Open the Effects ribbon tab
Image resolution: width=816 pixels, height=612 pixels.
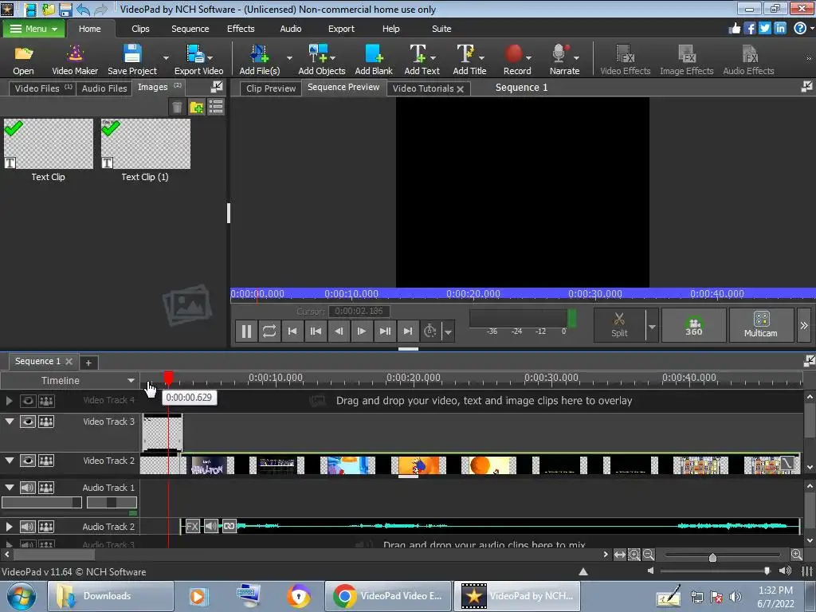(241, 29)
